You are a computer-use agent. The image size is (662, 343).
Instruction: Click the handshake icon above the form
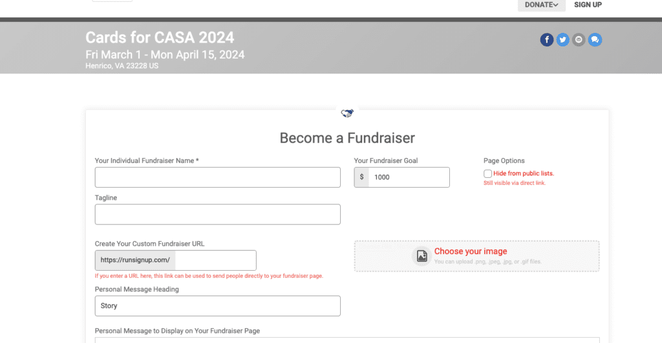point(347,113)
